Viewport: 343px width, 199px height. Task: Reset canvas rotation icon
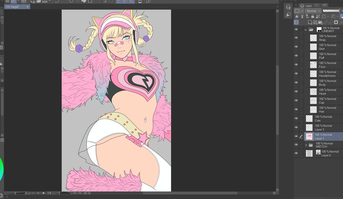coord(85,193)
